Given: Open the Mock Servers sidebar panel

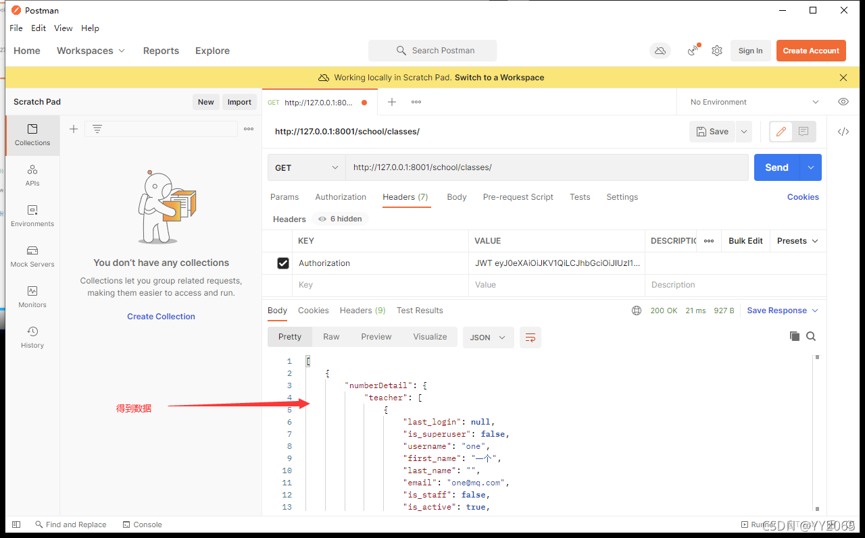Looking at the screenshot, I should [x=32, y=257].
